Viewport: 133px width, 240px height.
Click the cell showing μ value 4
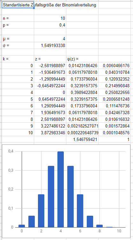[x=50, y=39]
